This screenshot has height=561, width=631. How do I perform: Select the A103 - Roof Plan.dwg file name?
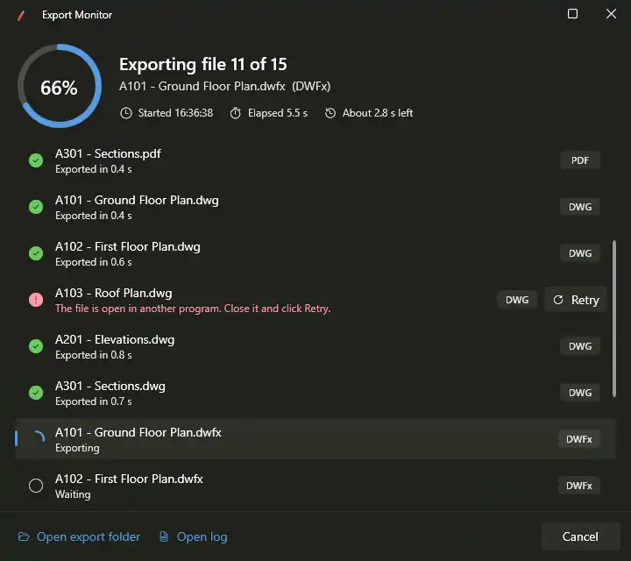pyautogui.click(x=113, y=293)
